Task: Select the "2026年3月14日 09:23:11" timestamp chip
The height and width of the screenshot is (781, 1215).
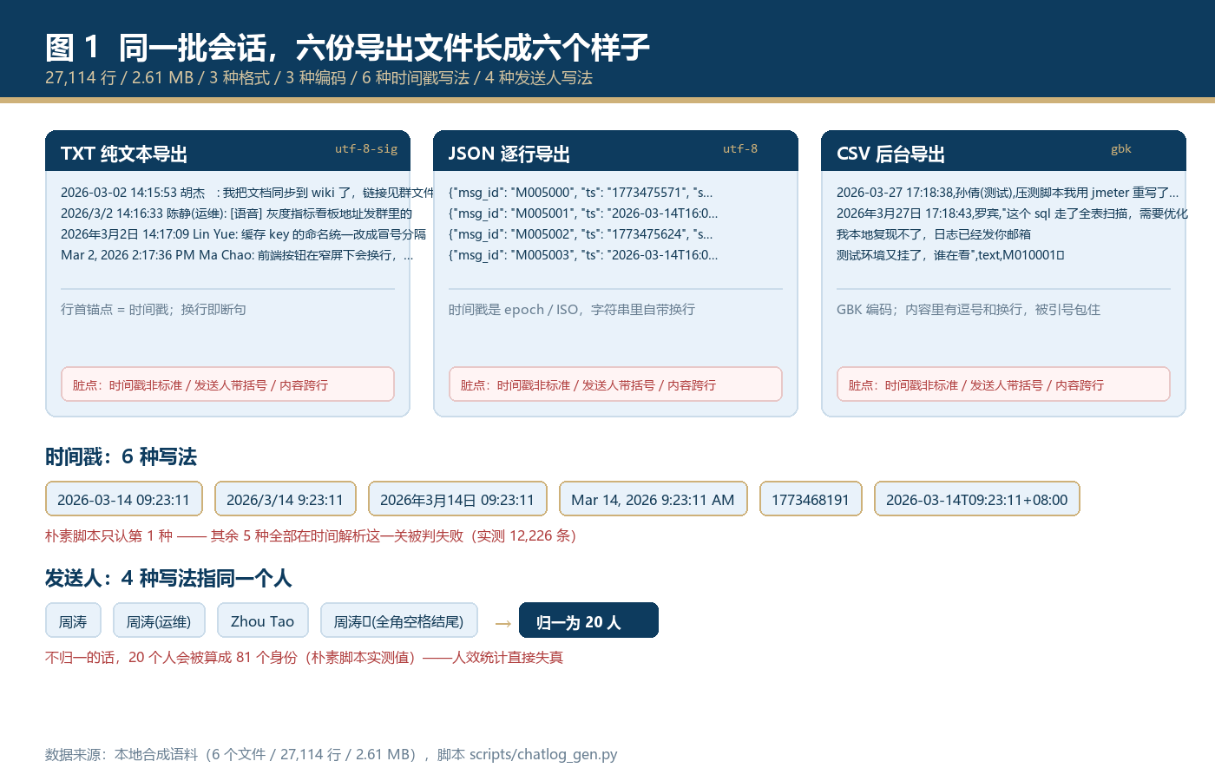Action: coord(457,499)
